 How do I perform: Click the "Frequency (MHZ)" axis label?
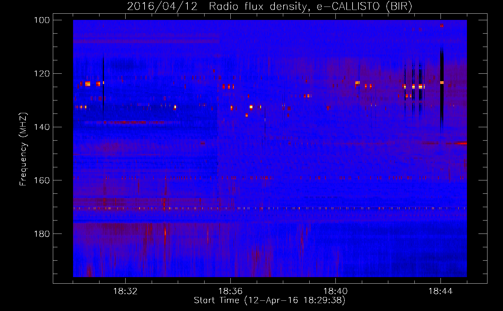click(24, 149)
